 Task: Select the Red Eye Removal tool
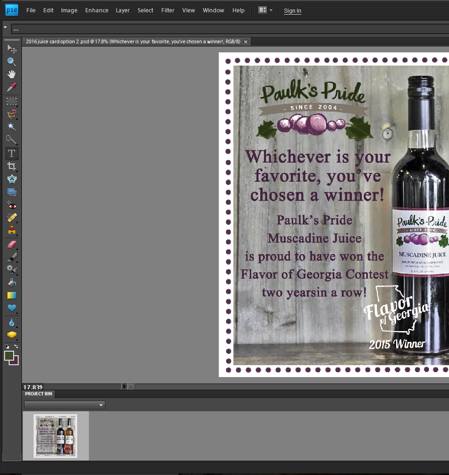point(11,205)
